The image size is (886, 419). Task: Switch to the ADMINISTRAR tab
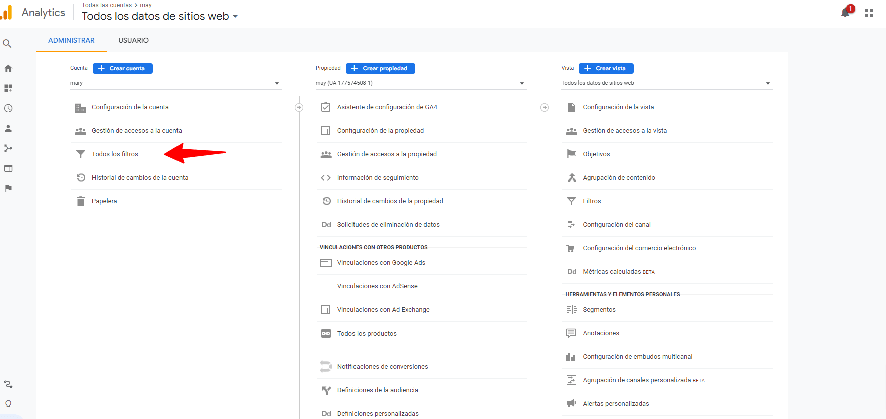71,40
